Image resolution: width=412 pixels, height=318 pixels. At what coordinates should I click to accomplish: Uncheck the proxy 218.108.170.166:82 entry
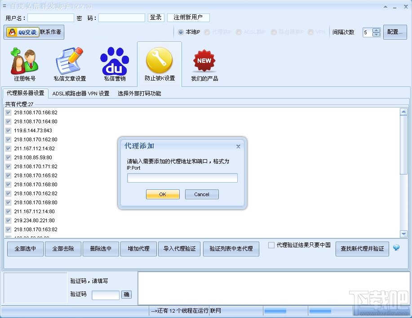point(9,112)
